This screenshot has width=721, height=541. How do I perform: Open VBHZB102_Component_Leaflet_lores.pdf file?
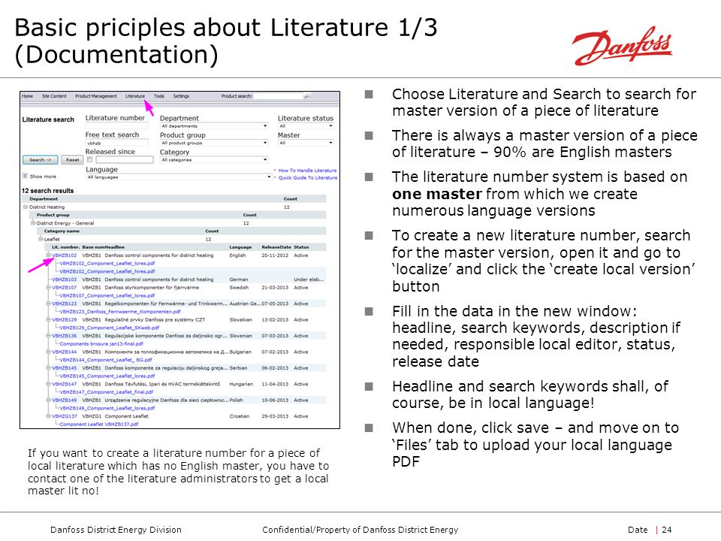point(107,264)
